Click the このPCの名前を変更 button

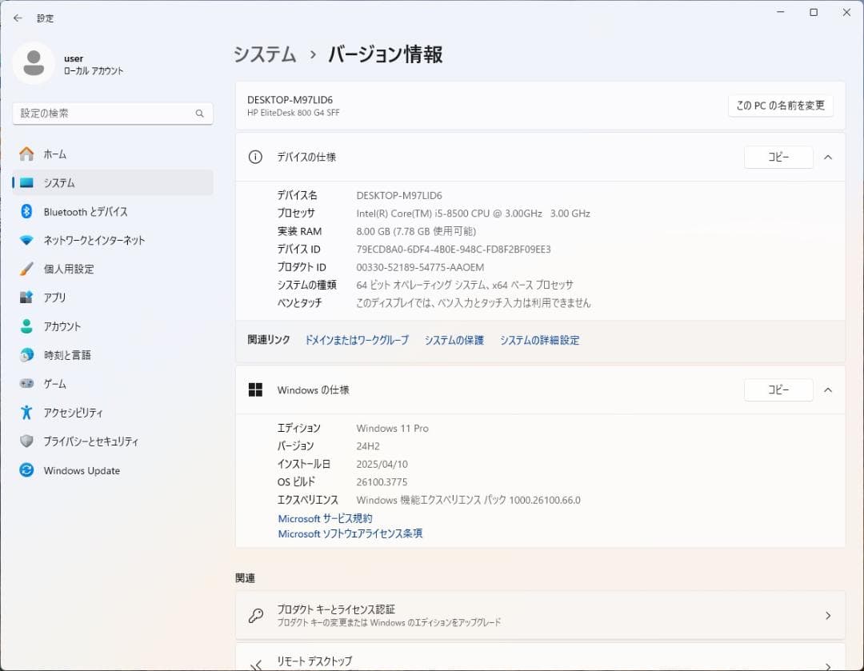coord(780,105)
